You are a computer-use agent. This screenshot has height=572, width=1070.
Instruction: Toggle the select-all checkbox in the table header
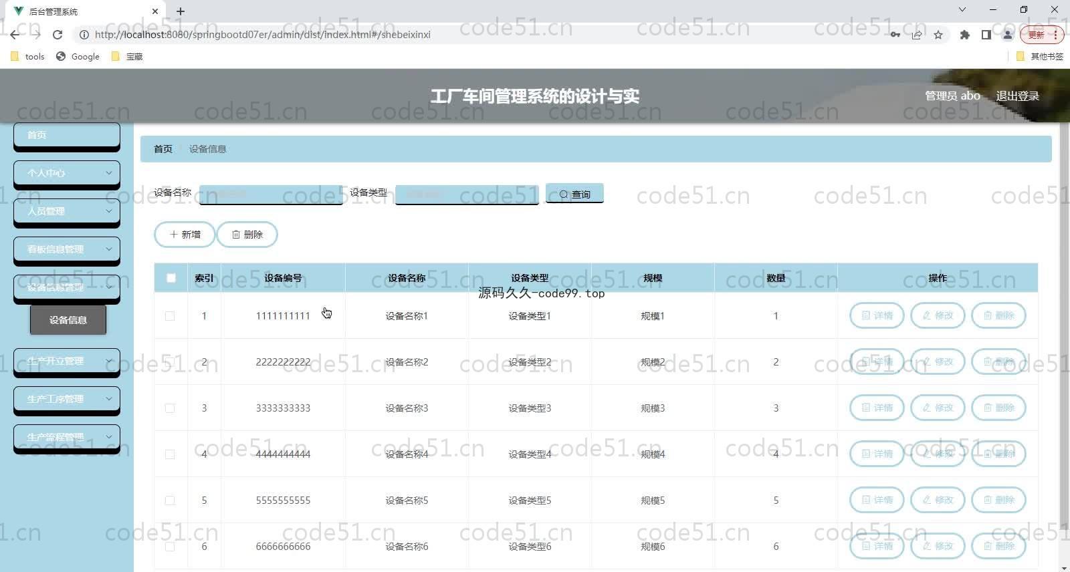[171, 278]
